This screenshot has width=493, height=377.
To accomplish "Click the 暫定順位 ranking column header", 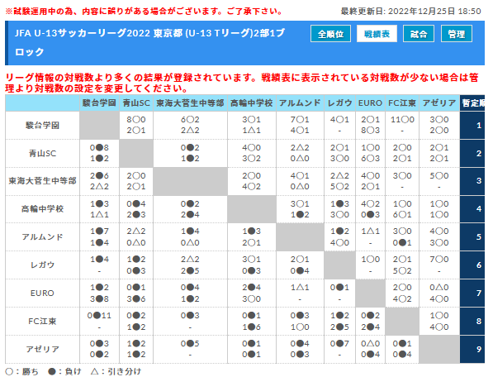I will tap(472, 103).
